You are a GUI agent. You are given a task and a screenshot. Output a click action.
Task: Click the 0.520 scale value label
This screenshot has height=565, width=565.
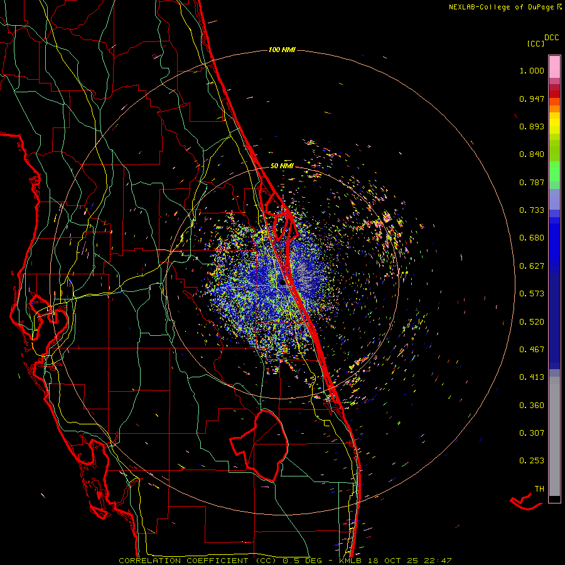click(532, 322)
